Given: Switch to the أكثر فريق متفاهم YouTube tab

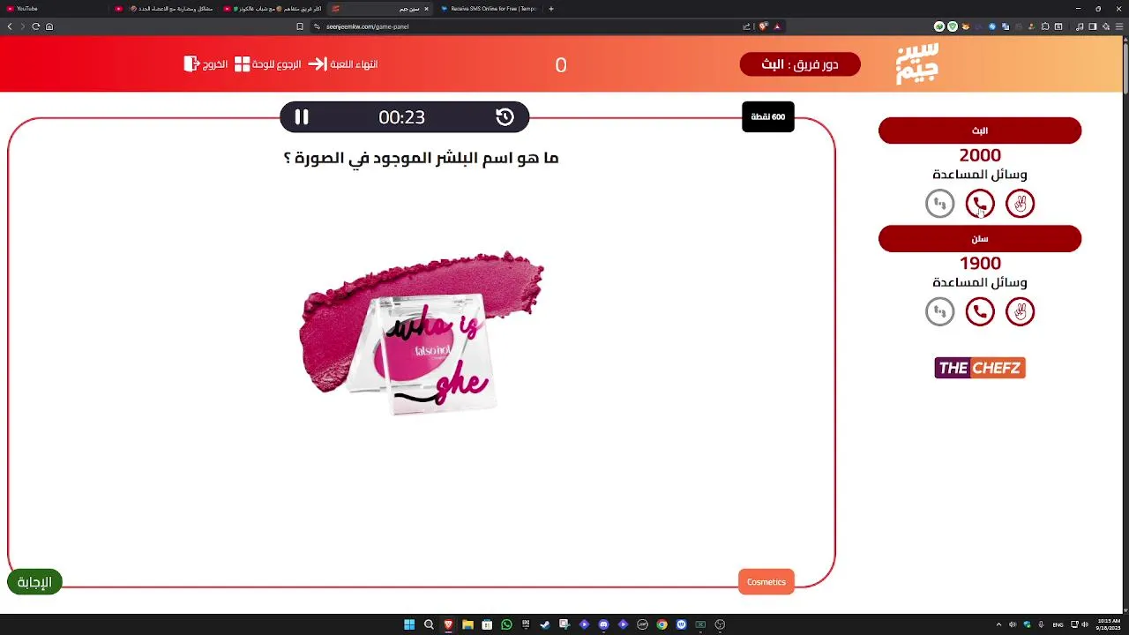Looking at the screenshot, I should [271, 9].
